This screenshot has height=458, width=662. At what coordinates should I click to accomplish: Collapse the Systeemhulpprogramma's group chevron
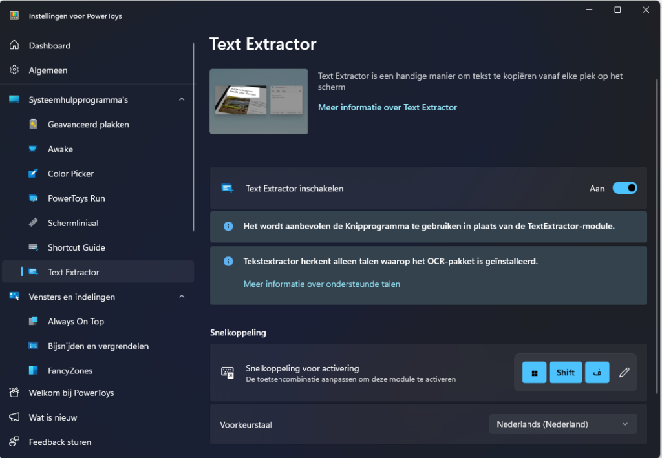(182, 99)
